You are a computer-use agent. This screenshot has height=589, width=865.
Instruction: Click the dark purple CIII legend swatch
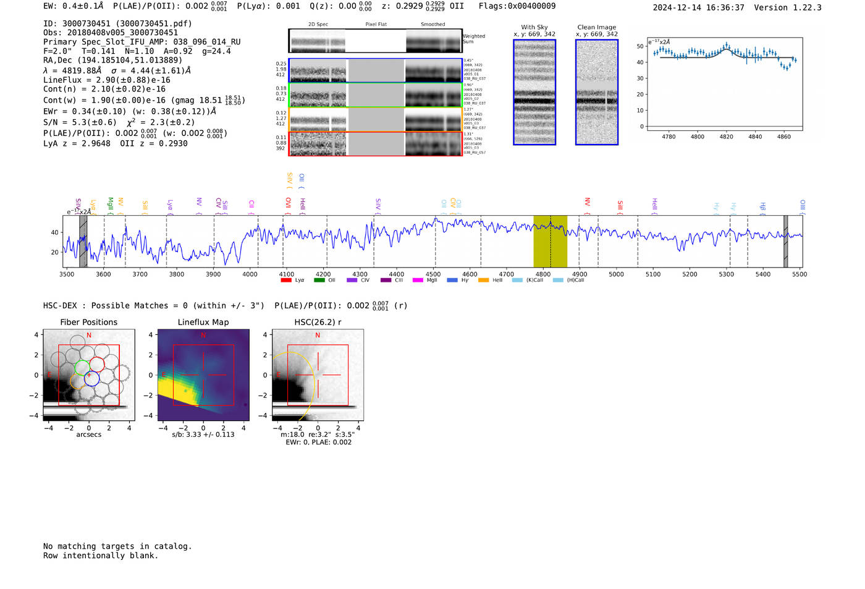[x=386, y=280]
